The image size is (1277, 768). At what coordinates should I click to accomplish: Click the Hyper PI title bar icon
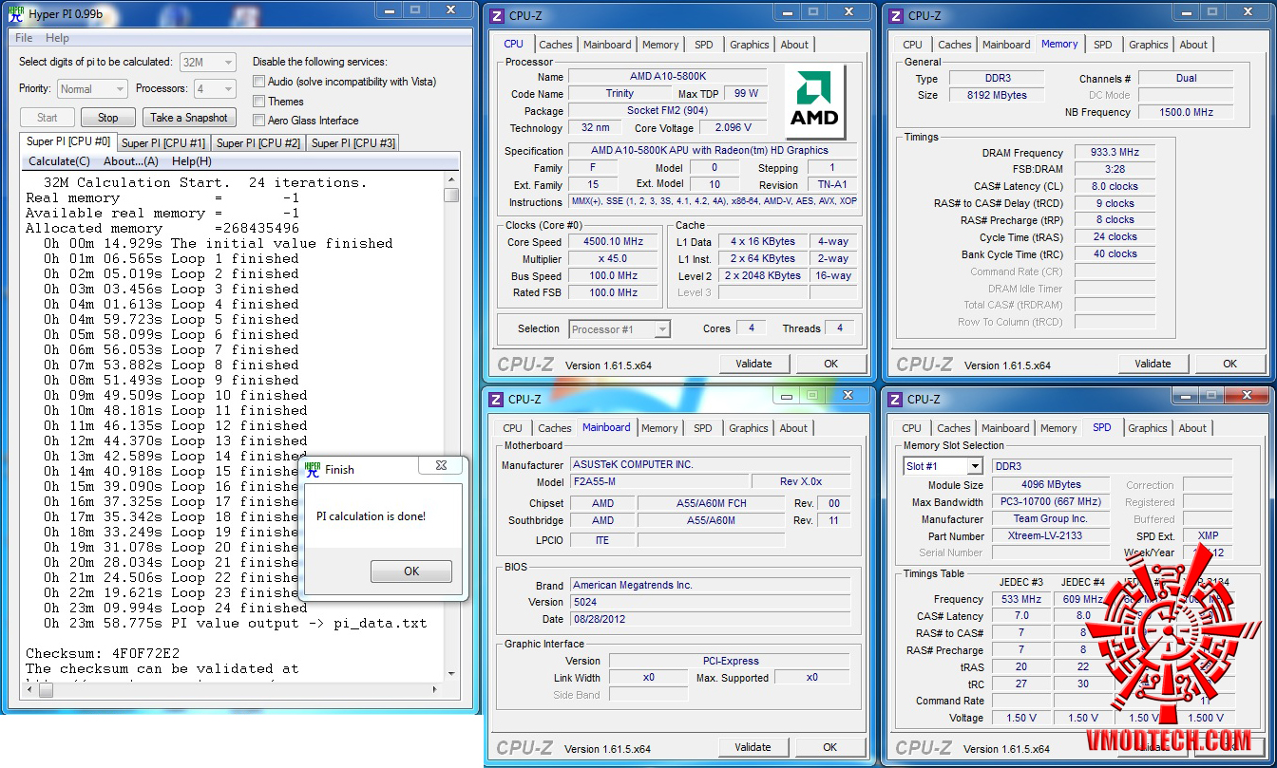pyautogui.click(x=15, y=13)
